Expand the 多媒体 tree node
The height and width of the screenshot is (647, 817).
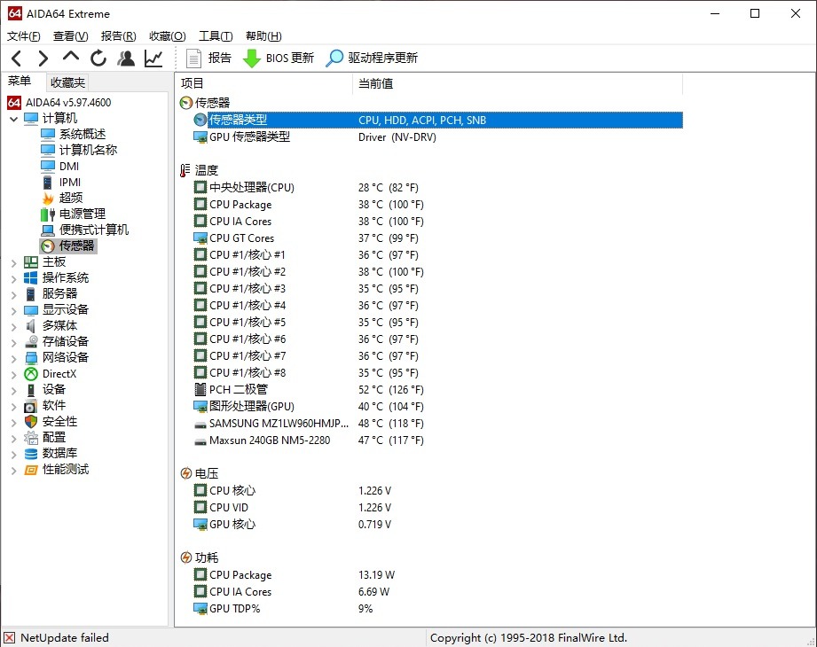coord(14,327)
